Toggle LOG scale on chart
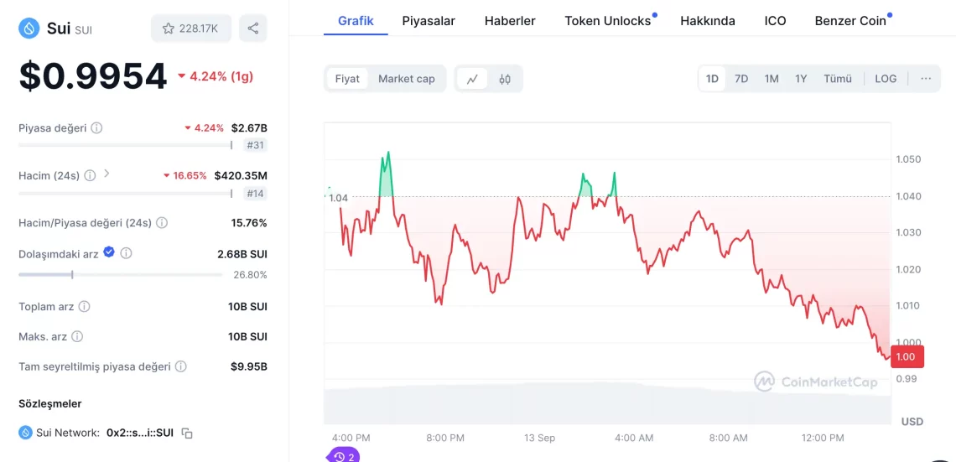This screenshot has height=462, width=956. (886, 79)
